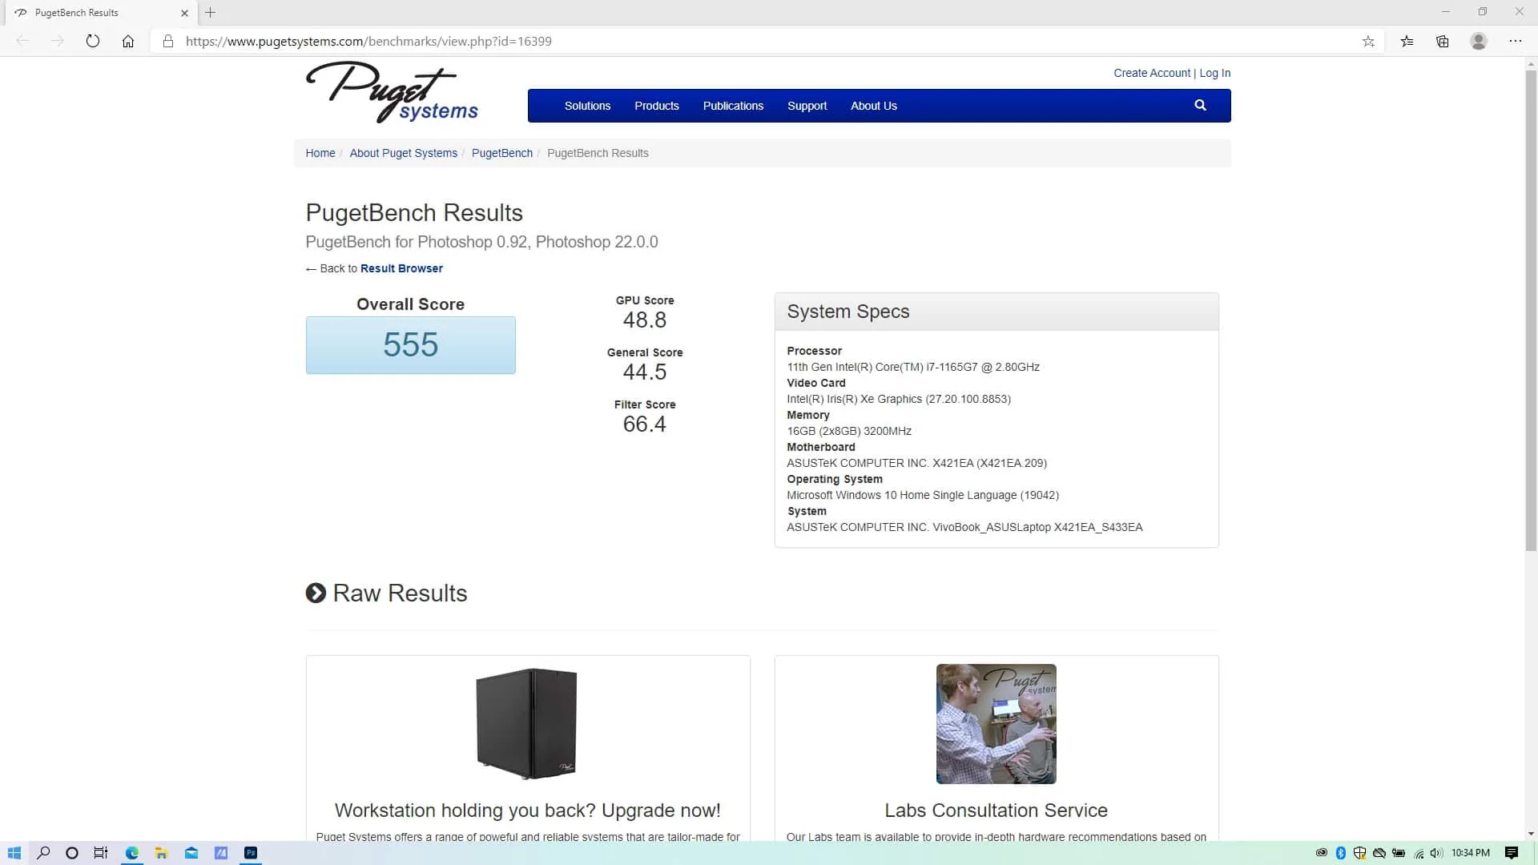Click the Labs Consultation Service photo
This screenshot has width=1538, height=865.
coord(996,724)
